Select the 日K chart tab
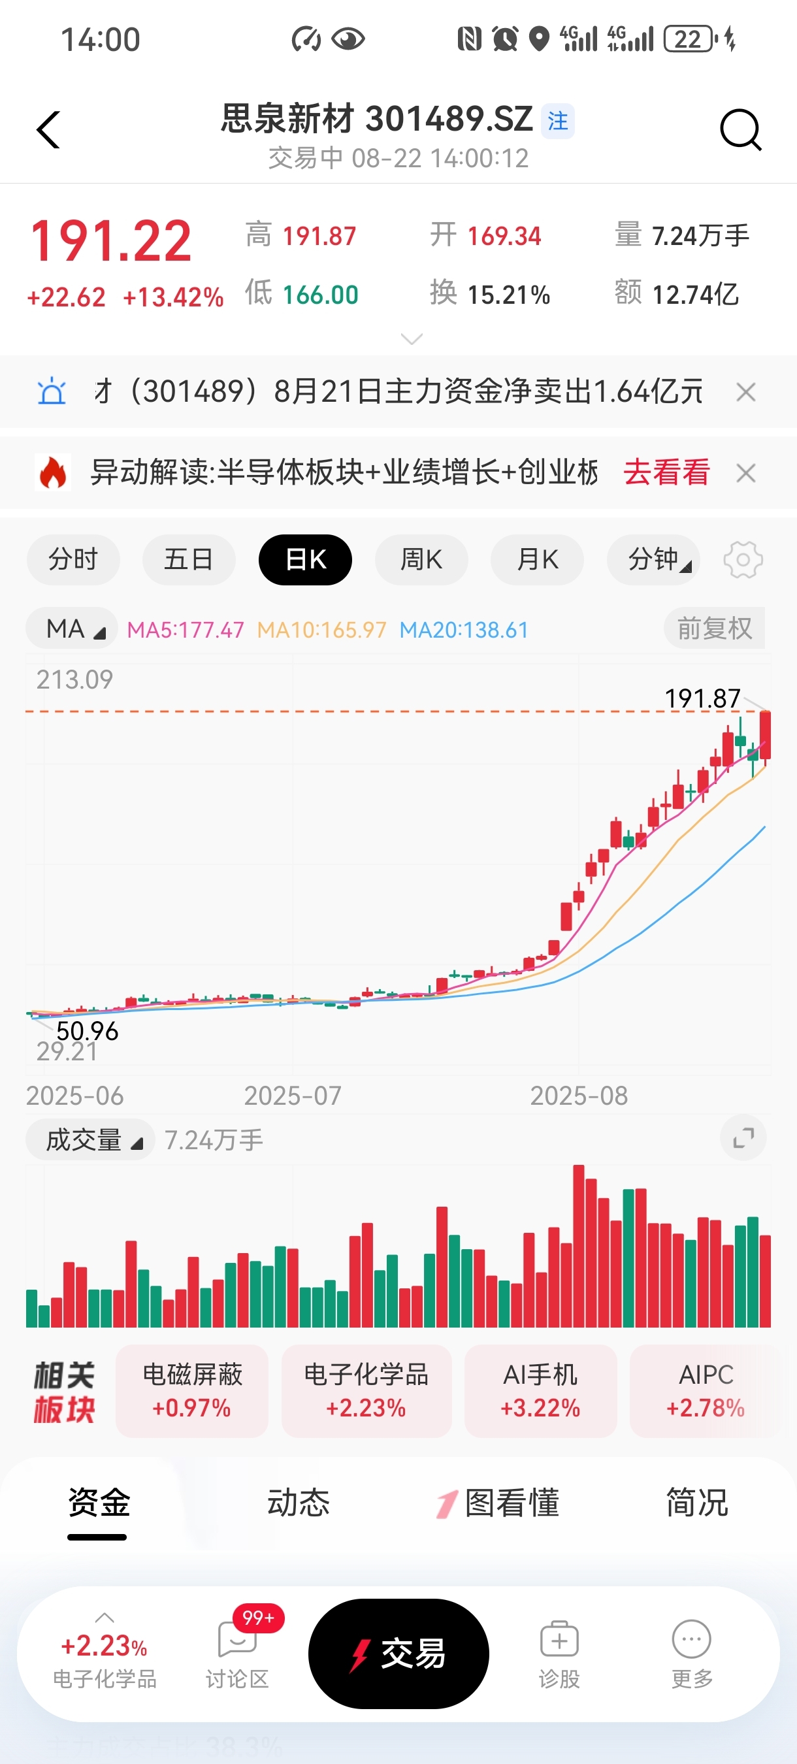Screen dimensions: 797x1764 click(x=305, y=559)
